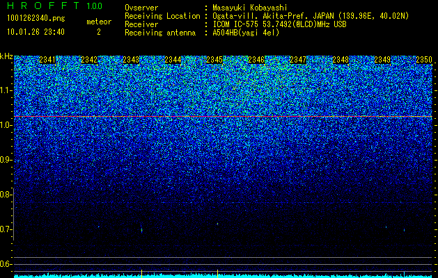
Task: Click the 2344 time label
Action: 173,60
